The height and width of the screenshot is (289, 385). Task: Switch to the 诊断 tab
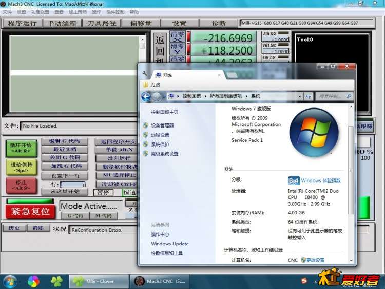click(219, 23)
